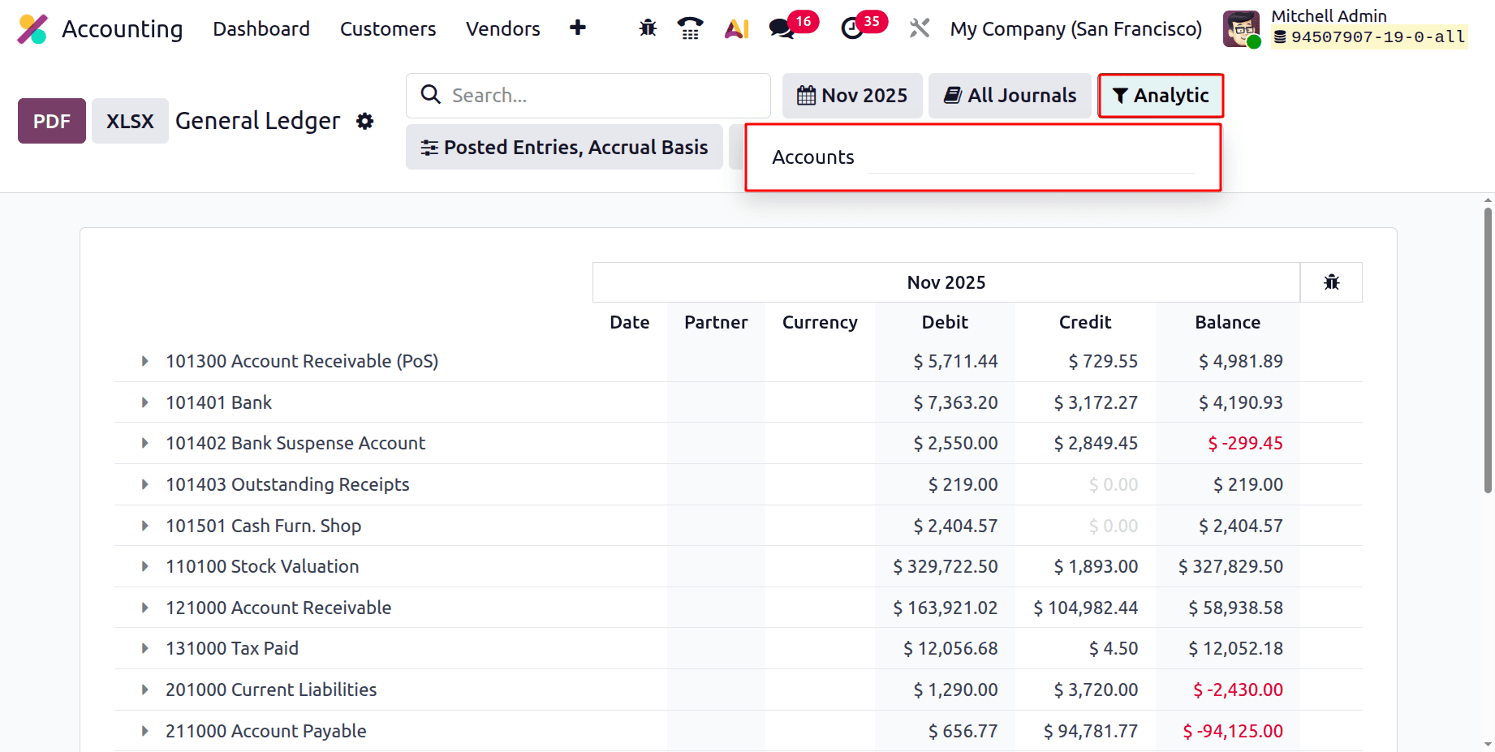Image resolution: width=1495 pixels, height=752 pixels.
Task: Open the Dashboard menu
Action: coord(261,29)
